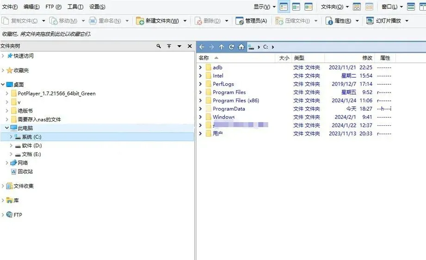Click 删除(D) toolbar button
Screen dimensions: 426x260
(208, 21)
